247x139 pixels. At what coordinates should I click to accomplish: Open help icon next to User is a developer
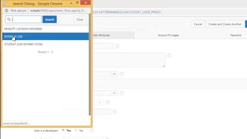tap(91, 131)
